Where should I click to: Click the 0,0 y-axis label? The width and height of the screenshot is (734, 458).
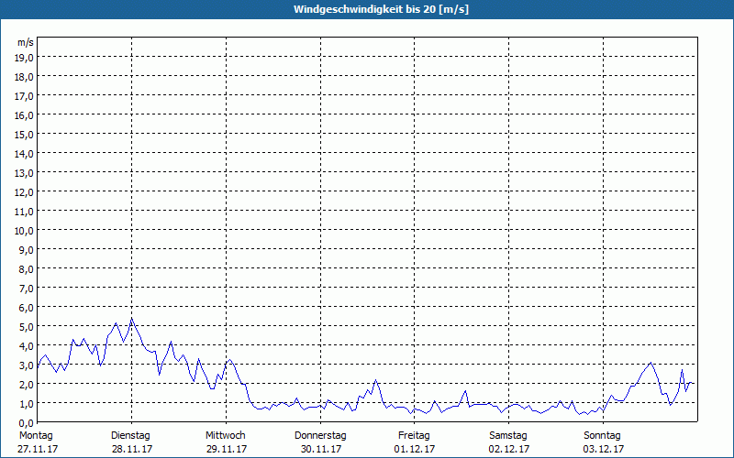click(x=27, y=423)
